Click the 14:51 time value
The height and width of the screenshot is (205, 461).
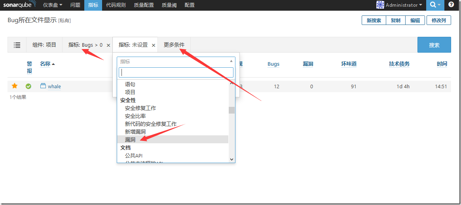[441, 86]
